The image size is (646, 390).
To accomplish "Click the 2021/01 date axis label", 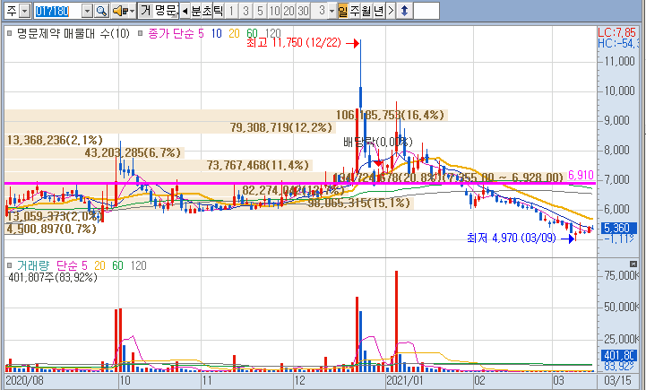I will pos(405,380).
